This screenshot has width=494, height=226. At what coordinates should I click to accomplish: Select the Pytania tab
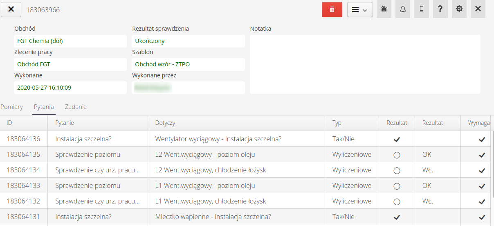click(x=44, y=107)
